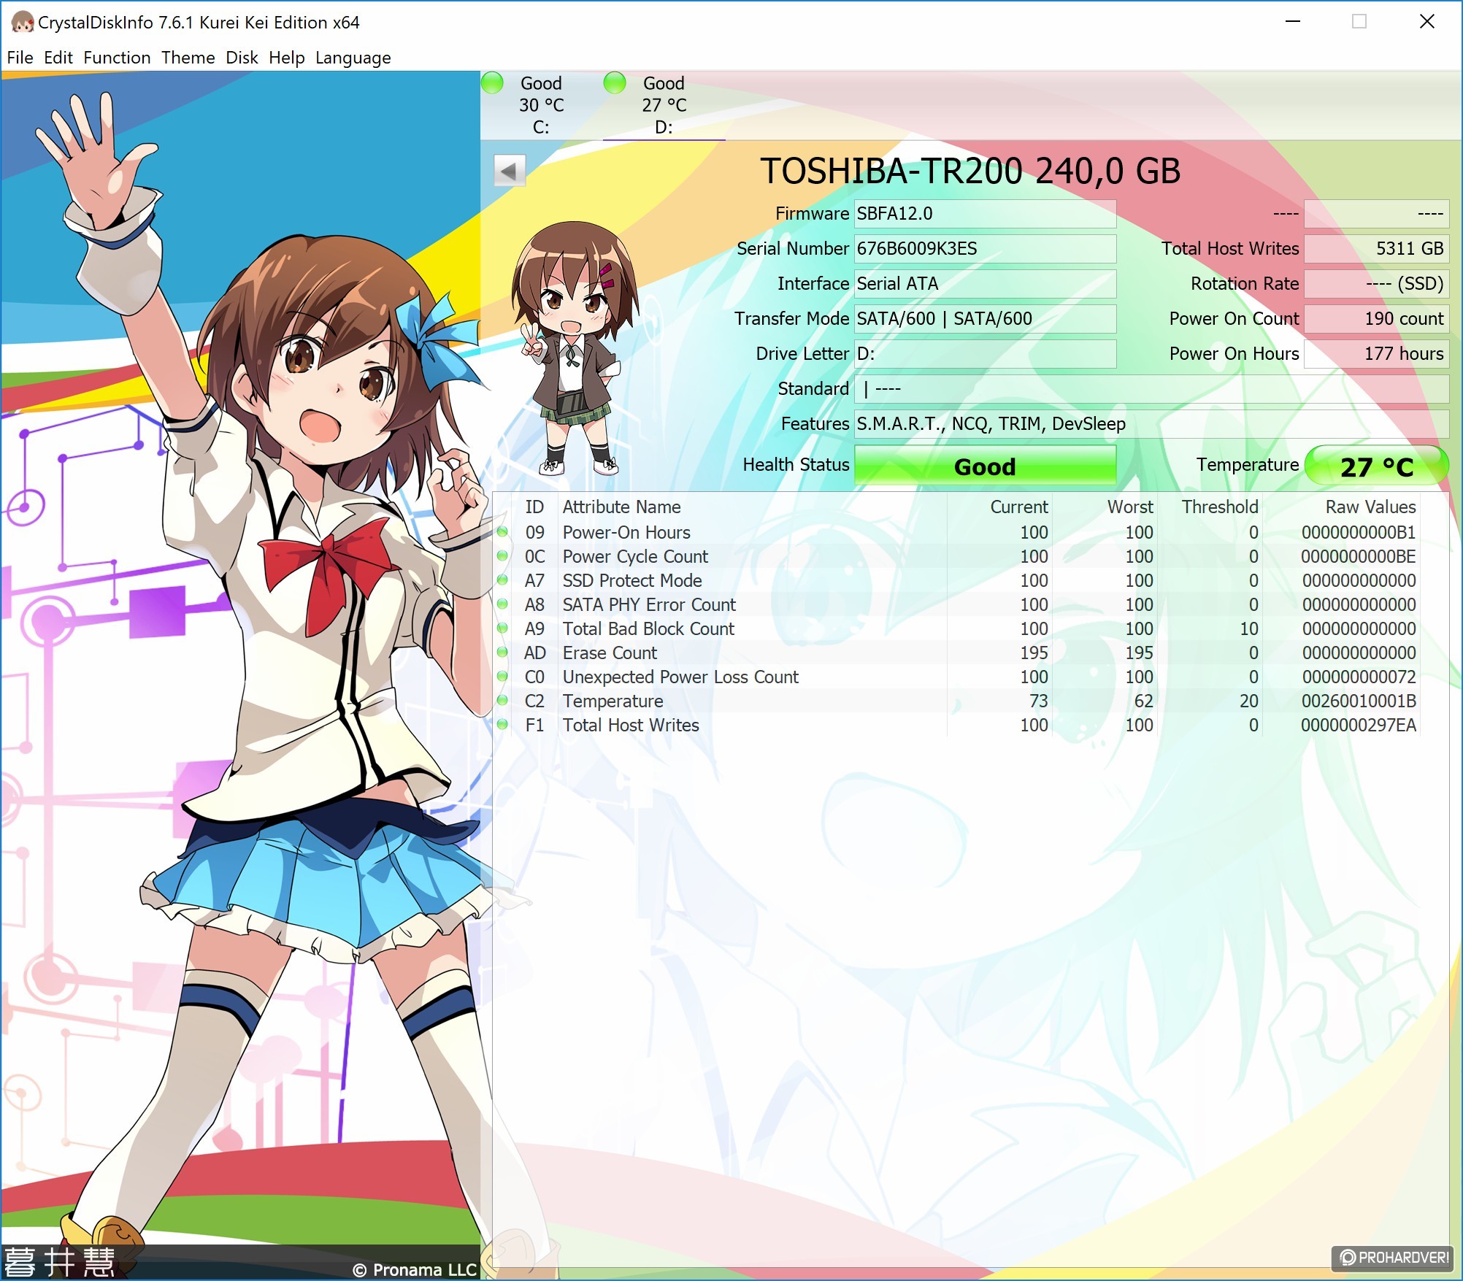Screen dimensions: 1463x1281
Task: Click the Transfer Mode field
Action: click(985, 319)
